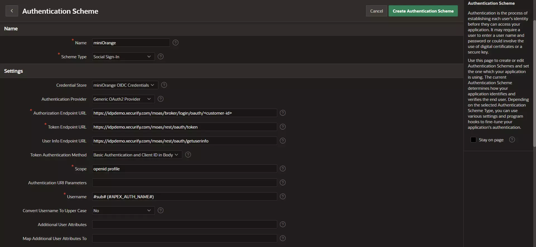Open help for Token Authentication Method
Image resolution: width=536 pixels, height=247 pixels.
tap(188, 155)
